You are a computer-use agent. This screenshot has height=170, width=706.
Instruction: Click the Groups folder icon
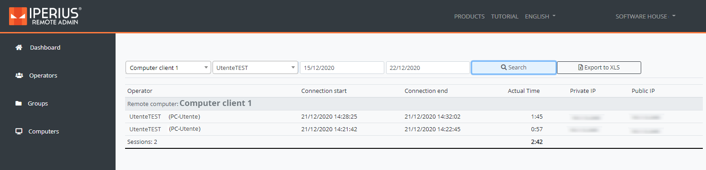click(19, 103)
